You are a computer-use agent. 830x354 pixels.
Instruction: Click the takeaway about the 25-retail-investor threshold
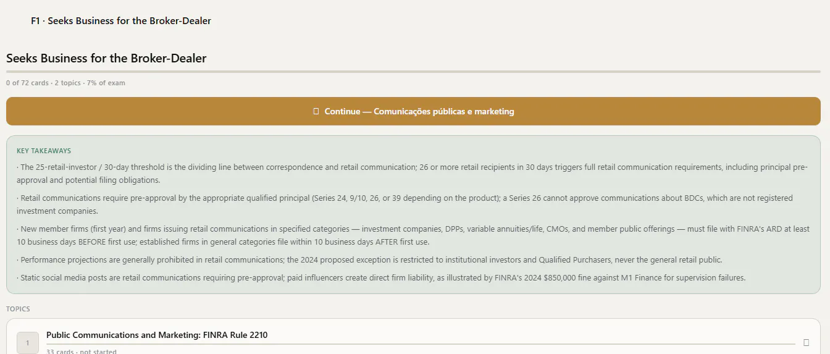[x=413, y=174]
